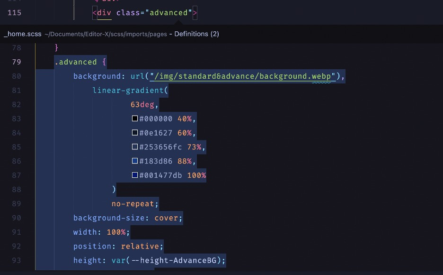Click the linear-gradient function text
Viewport: 443px width, 275px height.
point(128,91)
